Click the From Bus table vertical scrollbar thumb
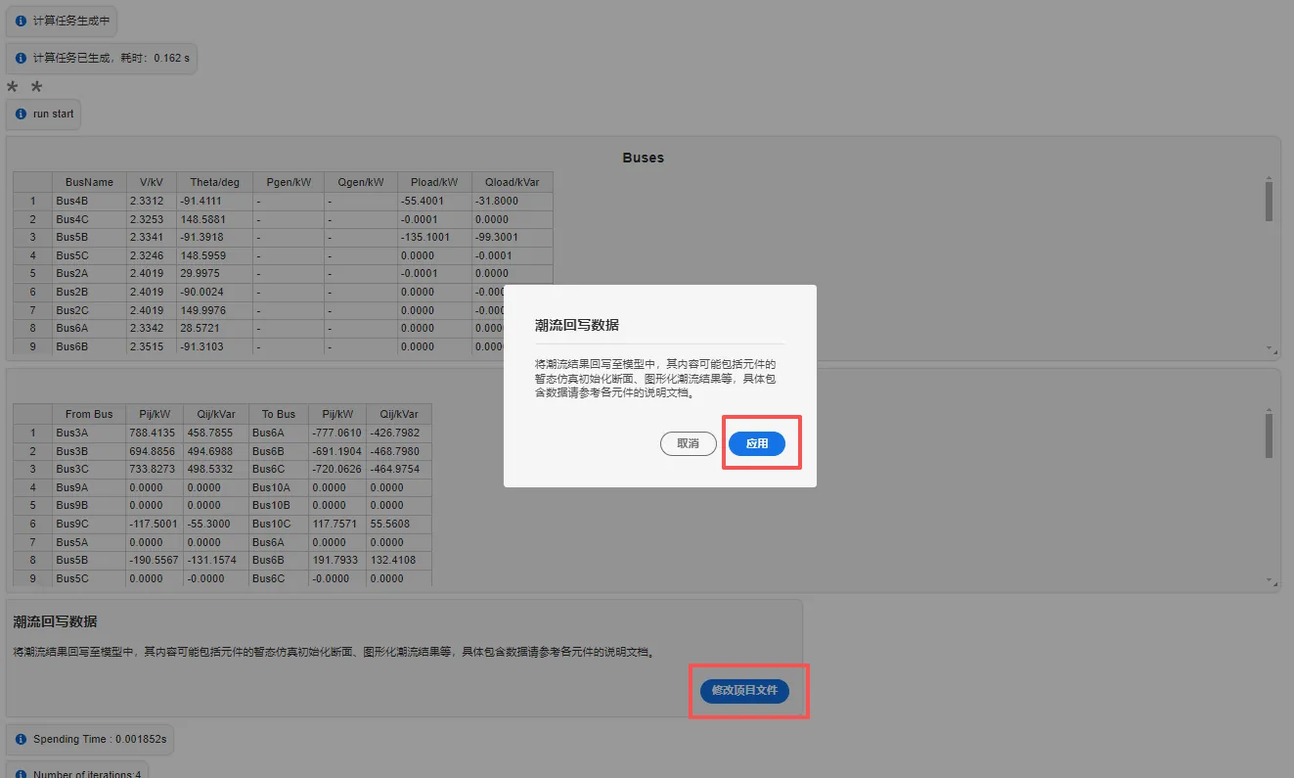Viewport: 1294px width, 778px height. 1269,435
